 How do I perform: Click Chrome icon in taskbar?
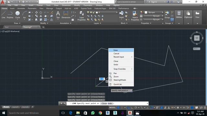tap(100, 113)
